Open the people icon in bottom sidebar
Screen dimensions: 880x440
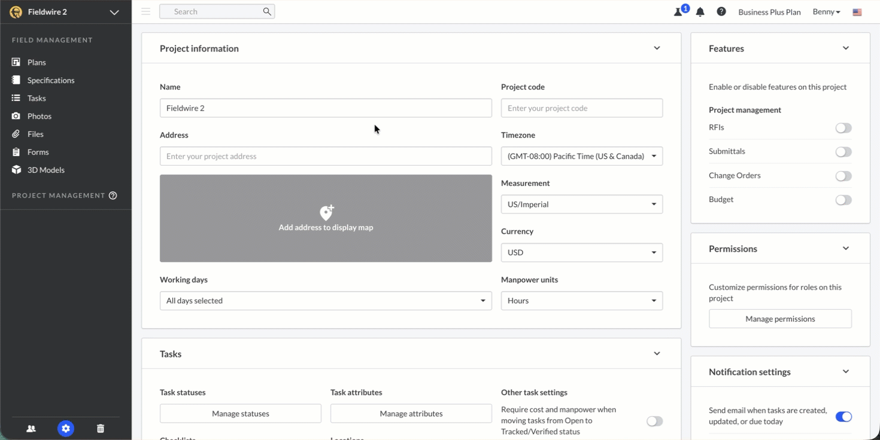click(31, 429)
